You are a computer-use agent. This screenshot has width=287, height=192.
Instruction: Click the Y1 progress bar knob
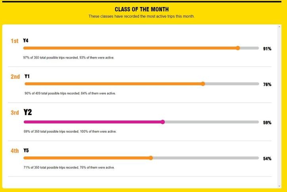click(x=203, y=84)
